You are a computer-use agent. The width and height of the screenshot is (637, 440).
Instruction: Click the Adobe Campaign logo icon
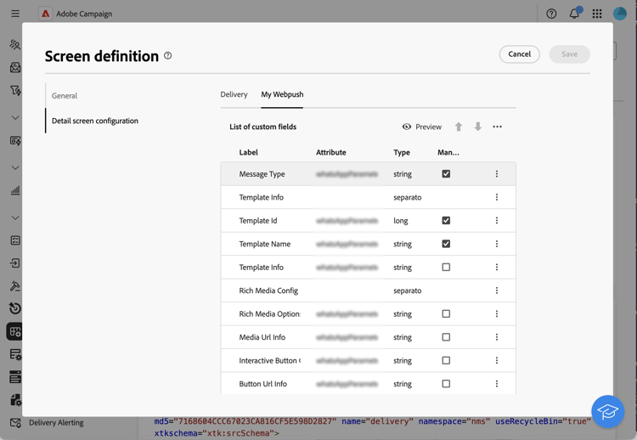[x=46, y=14]
